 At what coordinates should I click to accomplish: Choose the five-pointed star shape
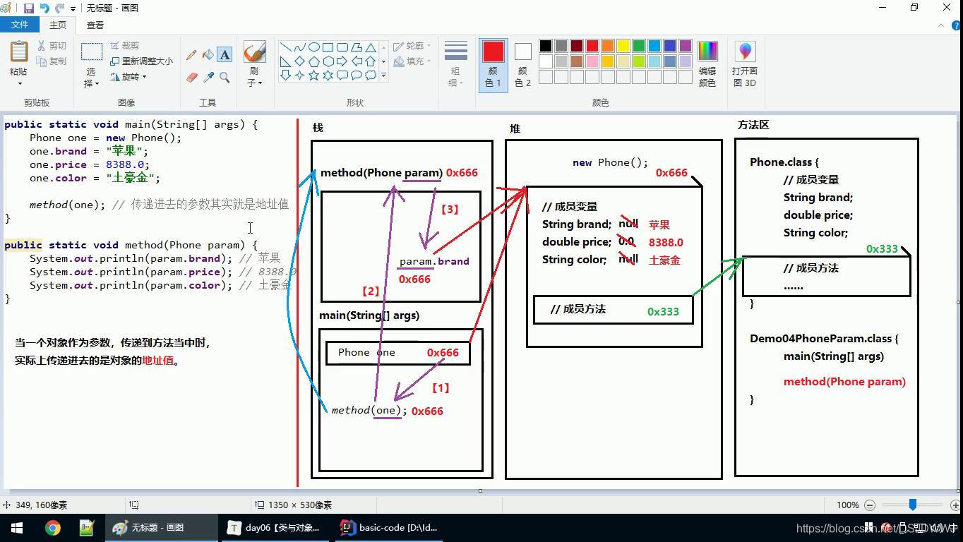(313, 75)
